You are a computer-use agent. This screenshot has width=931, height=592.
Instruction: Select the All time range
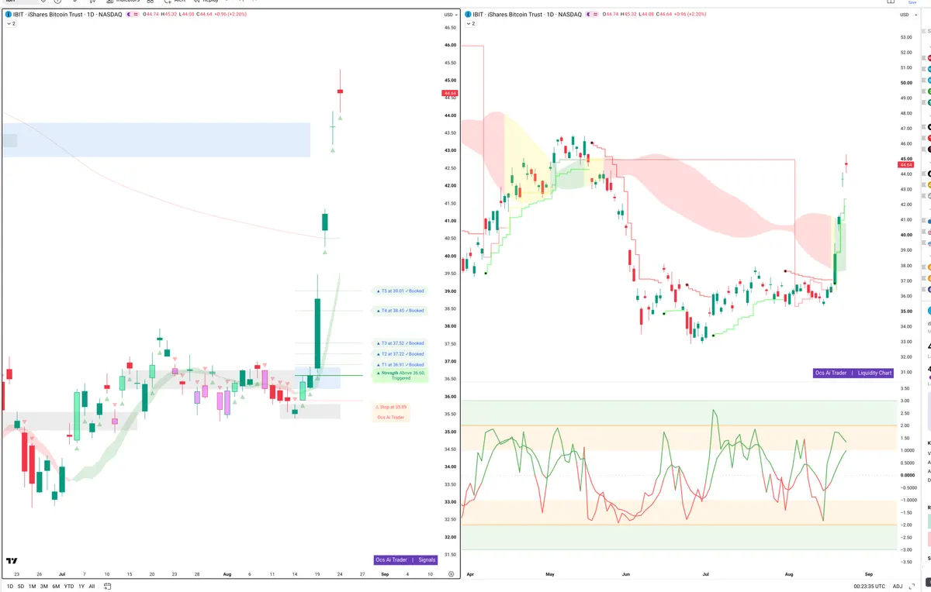pos(92,586)
